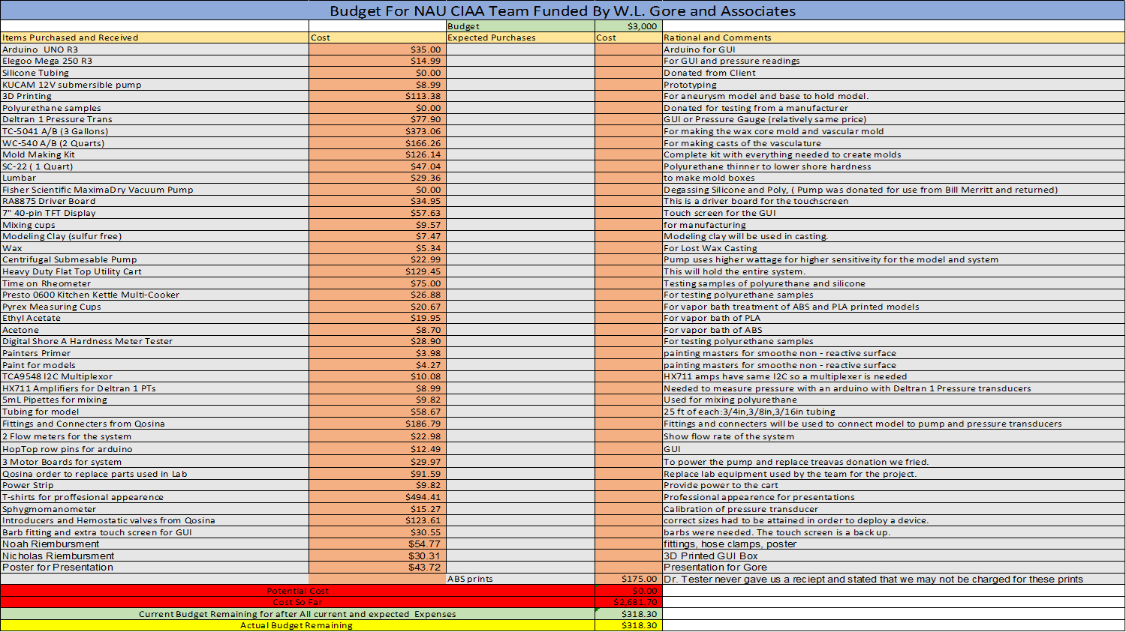Click the 'Expected Purchases' column header

coord(520,37)
